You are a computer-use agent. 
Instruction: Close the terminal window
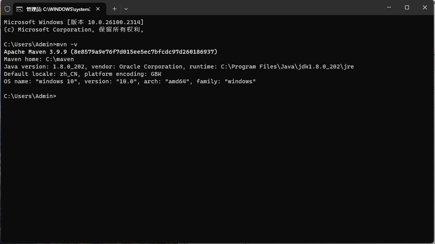pyautogui.click(x=425, y=7)
